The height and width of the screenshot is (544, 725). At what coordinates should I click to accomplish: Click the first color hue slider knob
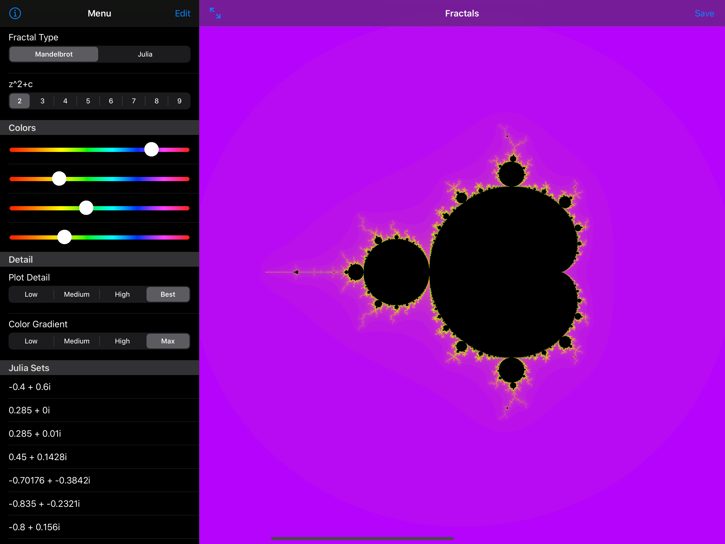152,150
